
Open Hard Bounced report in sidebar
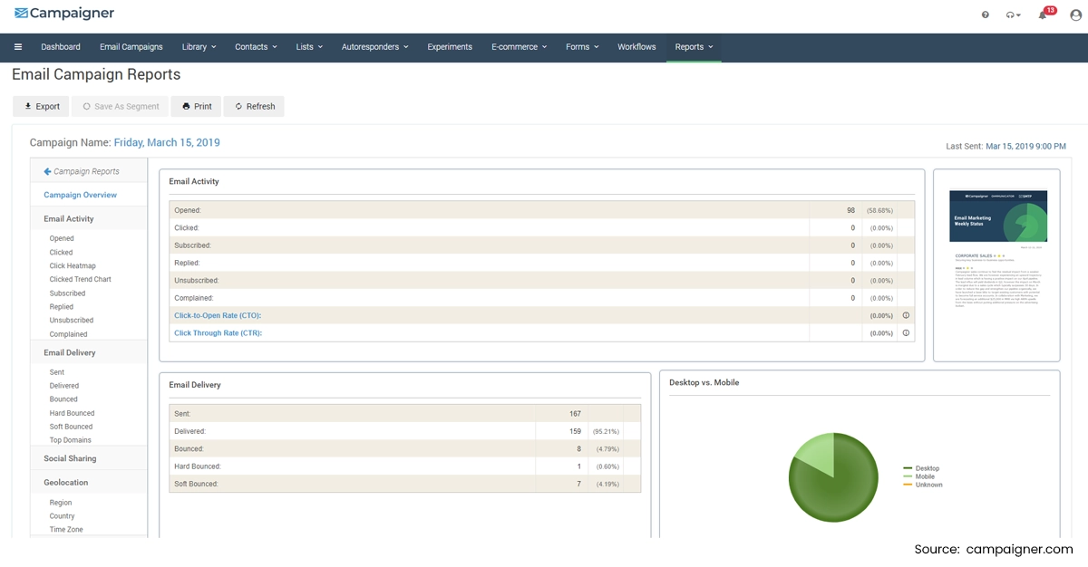[72, 413]
